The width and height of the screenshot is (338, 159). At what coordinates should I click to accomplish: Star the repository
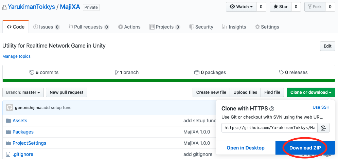(281, 7)
